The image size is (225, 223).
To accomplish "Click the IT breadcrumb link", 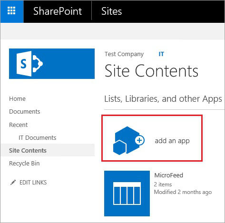I will tap(161, 54).
